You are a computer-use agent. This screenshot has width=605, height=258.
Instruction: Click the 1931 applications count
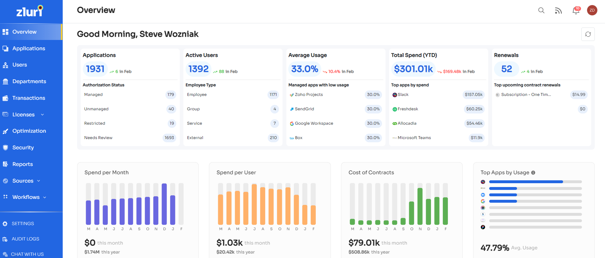pyautogui.click(x=95, y=69)
